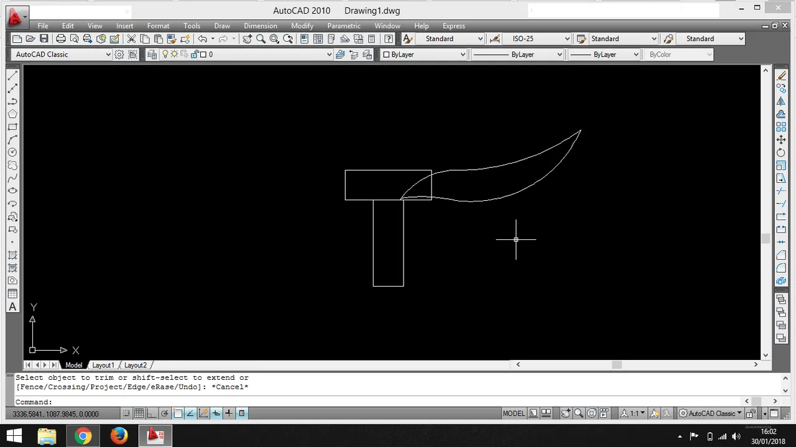Select the Mirror modify tool
This screenshot has height=447, width=796.
(781, 101)
